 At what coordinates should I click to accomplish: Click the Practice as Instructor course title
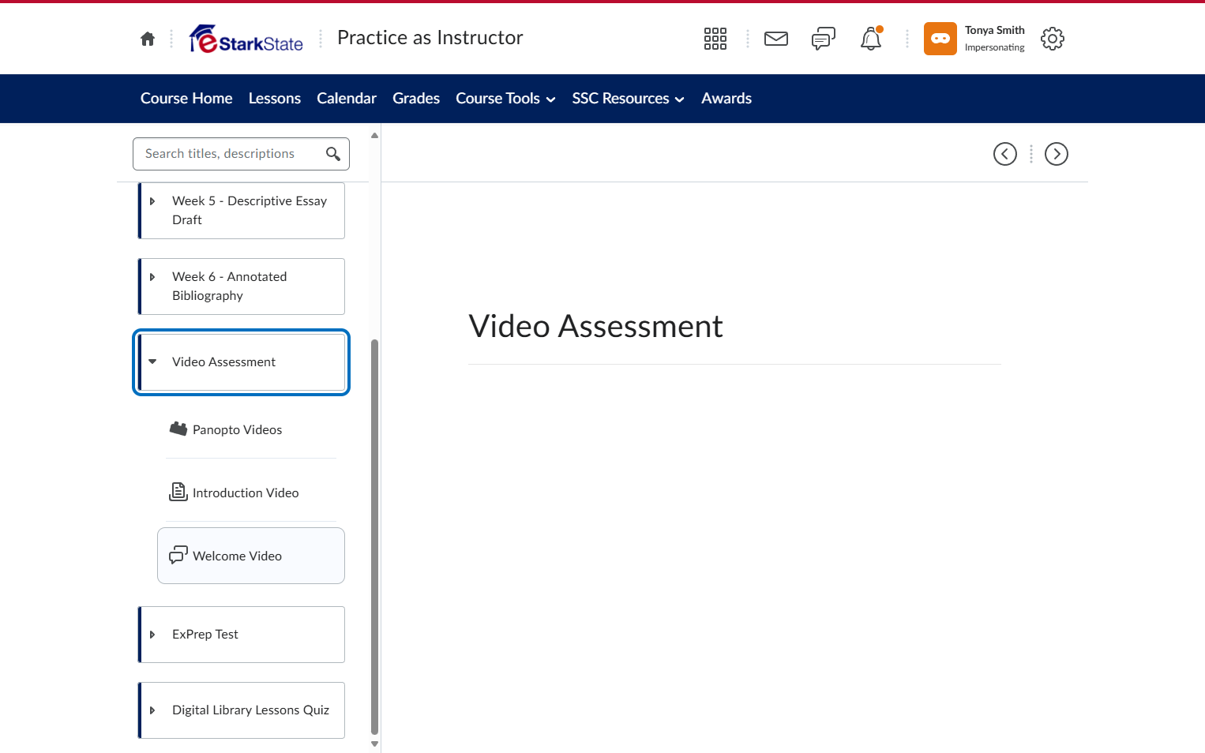tap(430, 38)
